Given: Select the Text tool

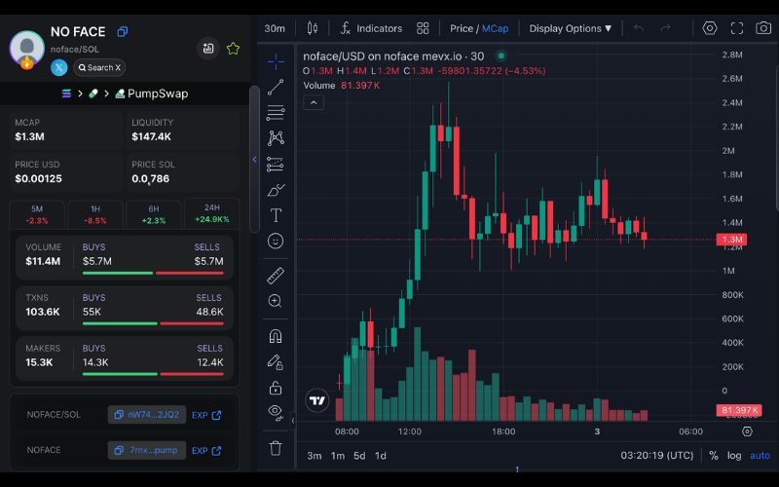Looking at the screenshot, I should pos(276,215).
